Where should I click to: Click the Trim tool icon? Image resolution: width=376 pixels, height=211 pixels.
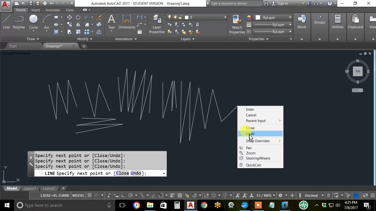click(x=87, y=17)
